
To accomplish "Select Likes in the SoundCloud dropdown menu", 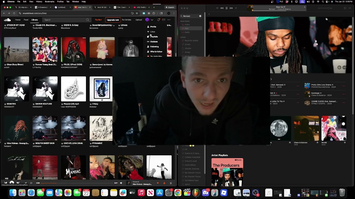I will [153, 32].
